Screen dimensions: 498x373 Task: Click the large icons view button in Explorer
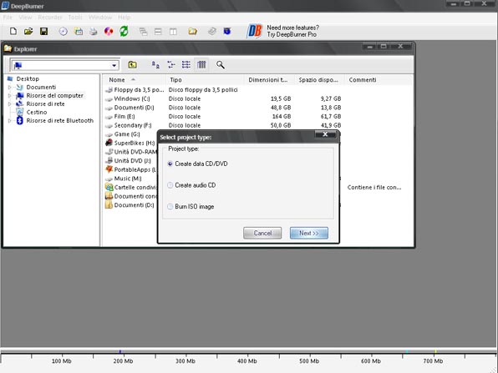tap(155, 65)
